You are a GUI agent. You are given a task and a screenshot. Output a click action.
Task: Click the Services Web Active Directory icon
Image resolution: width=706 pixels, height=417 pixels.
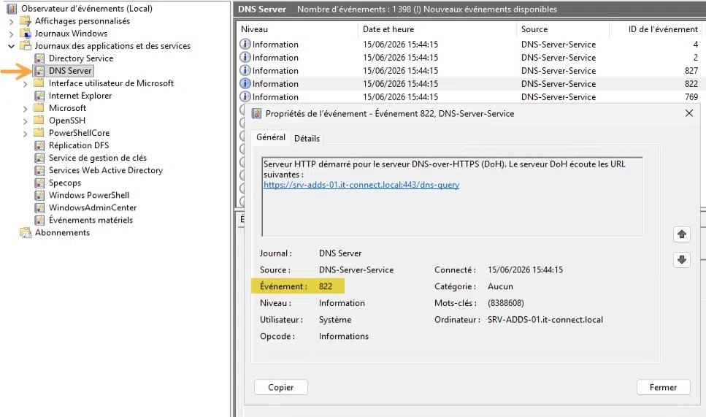(x=39, y=170)
